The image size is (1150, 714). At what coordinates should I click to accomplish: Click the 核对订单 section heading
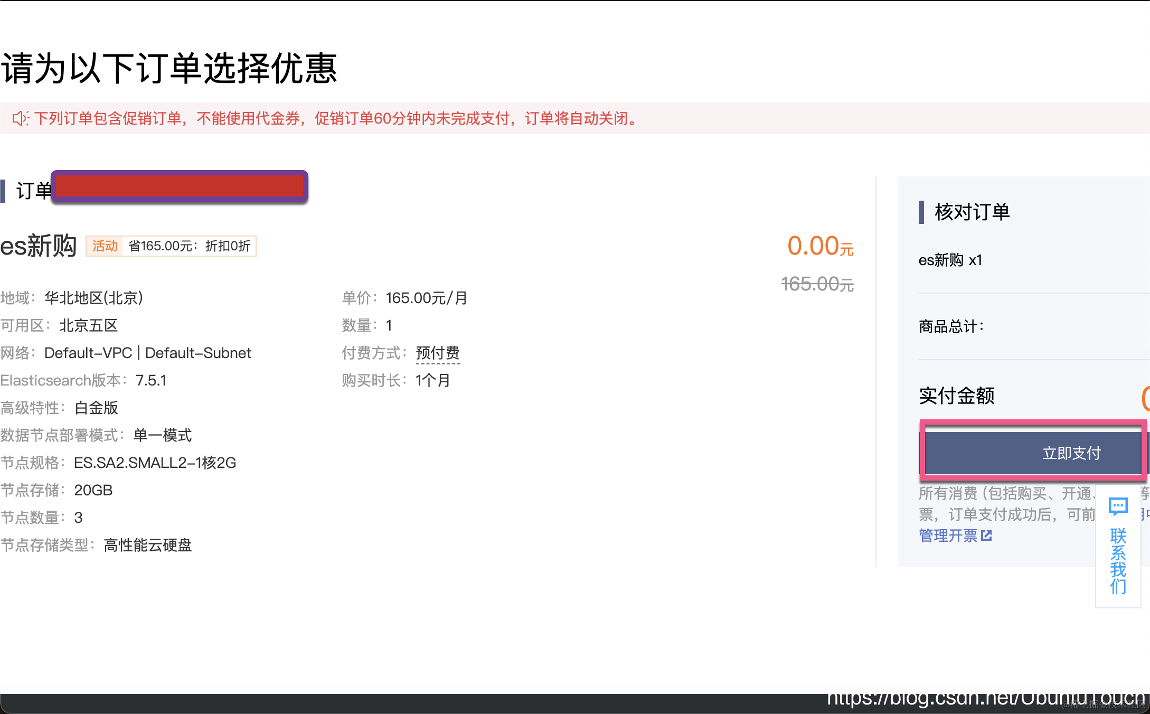pyautogui.click(x=972, y=212)
